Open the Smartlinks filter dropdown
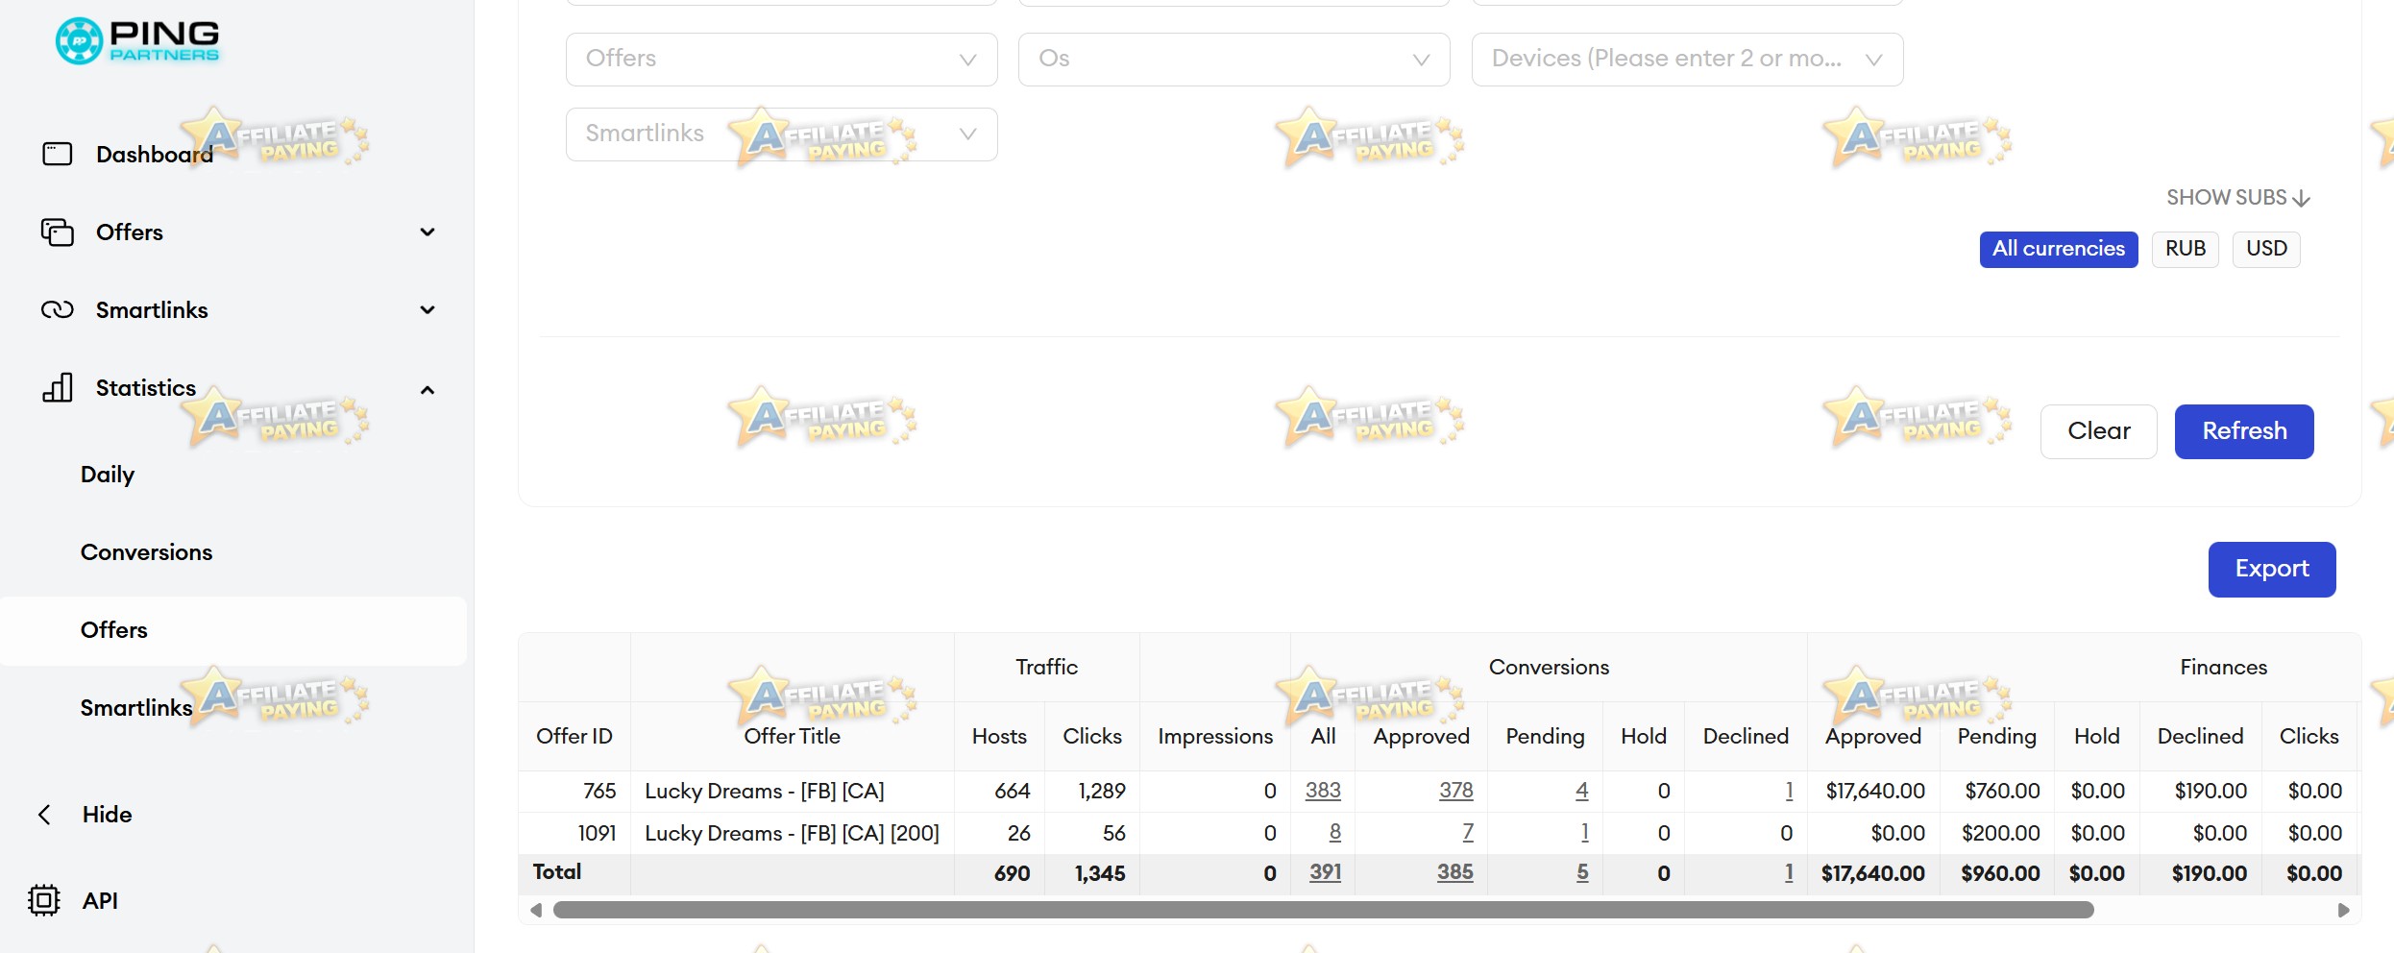The image size is (2394, 953). 781,134
